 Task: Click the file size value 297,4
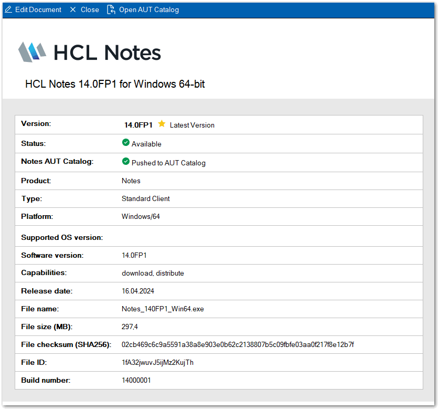click(x=130, y=327)
